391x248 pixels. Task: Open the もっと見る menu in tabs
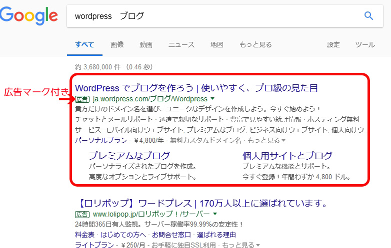255,45
